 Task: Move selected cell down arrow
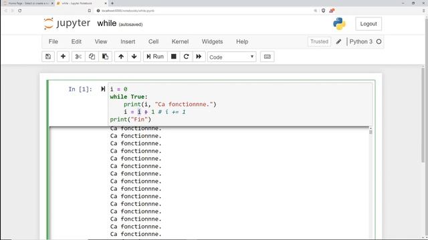pyautogui.click(x=134, y=57)
